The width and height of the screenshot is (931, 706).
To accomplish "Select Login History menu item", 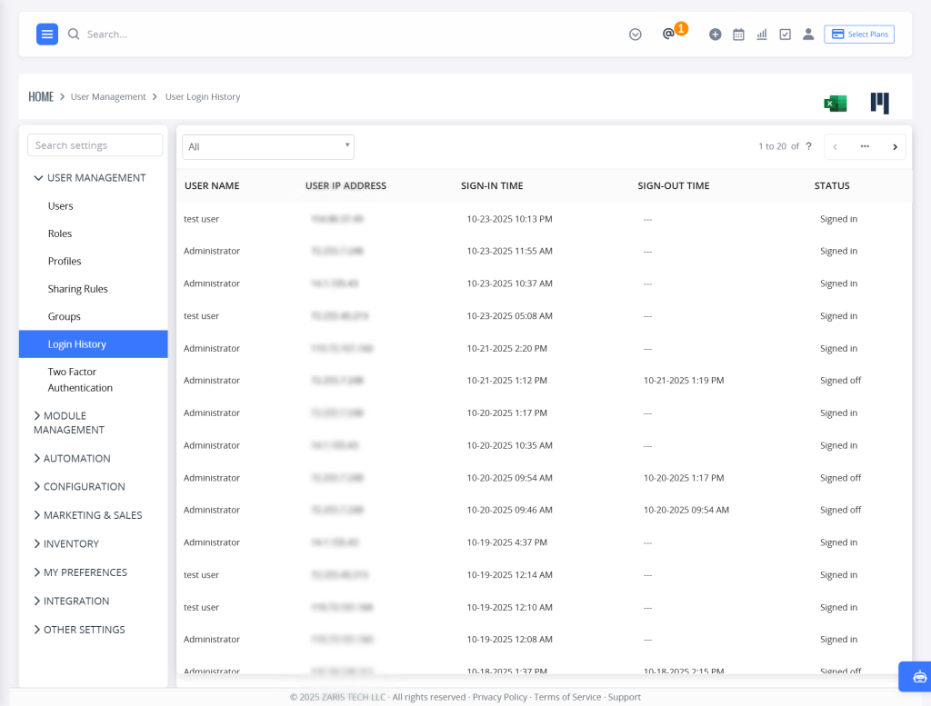I will (x=94, y=344).
